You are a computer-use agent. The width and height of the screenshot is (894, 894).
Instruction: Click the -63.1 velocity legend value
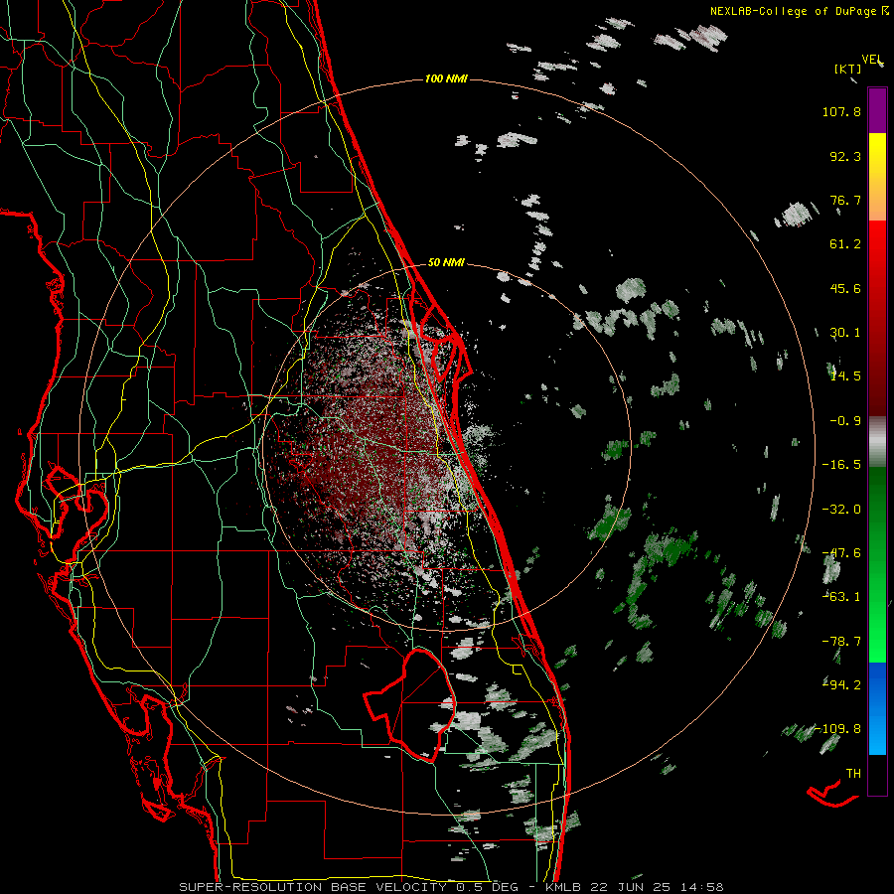click(841, 597)
